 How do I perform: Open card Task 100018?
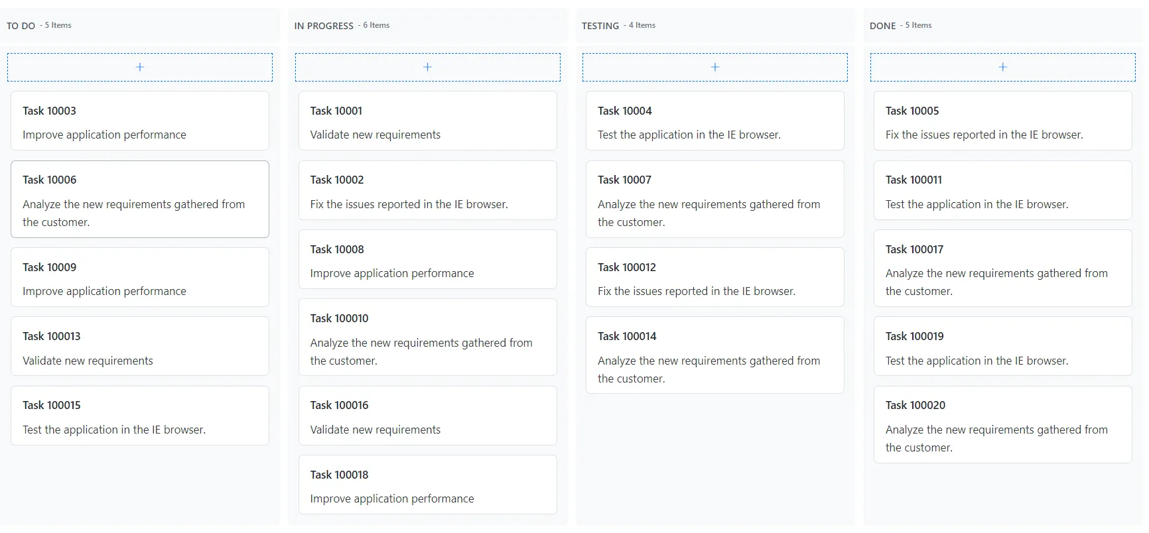click(x=428, y=485)
